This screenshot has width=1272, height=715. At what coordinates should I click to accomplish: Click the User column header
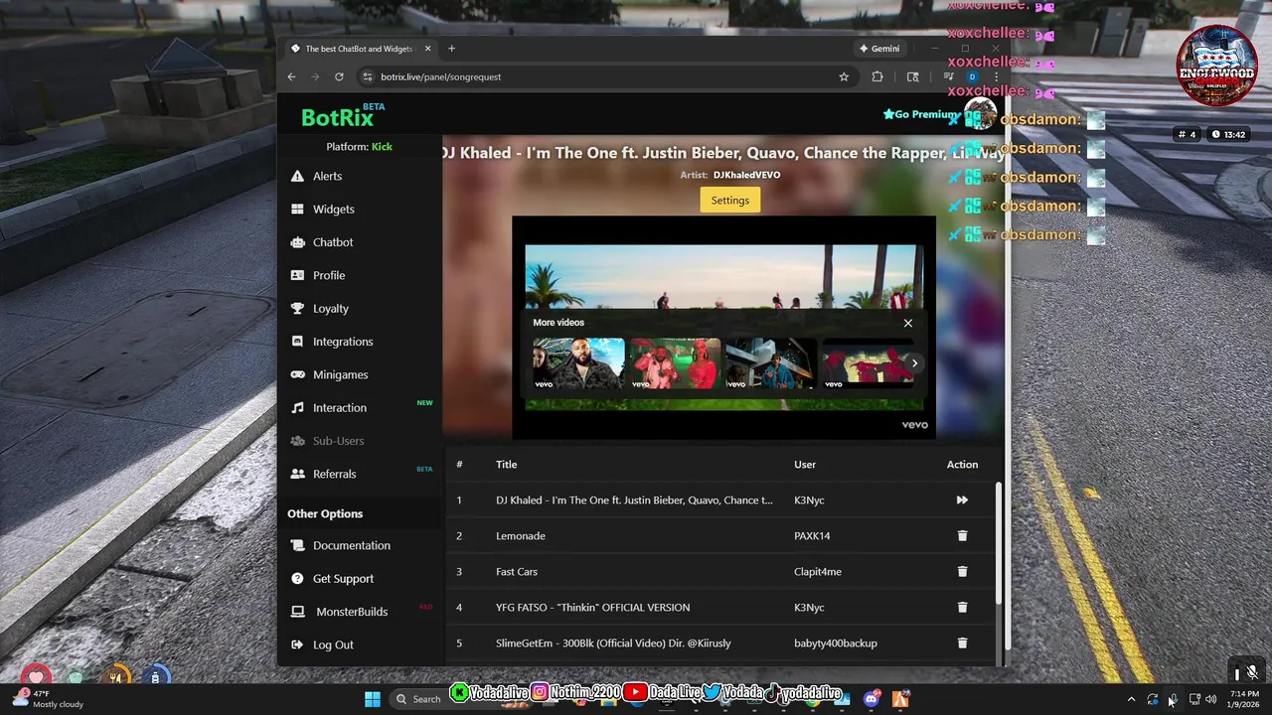pyautogui.click(x=805, y=464)
